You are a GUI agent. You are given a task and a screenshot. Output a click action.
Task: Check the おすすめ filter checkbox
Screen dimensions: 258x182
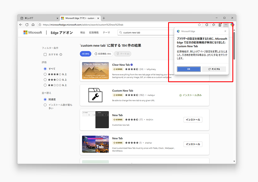[x=45, y=55]
